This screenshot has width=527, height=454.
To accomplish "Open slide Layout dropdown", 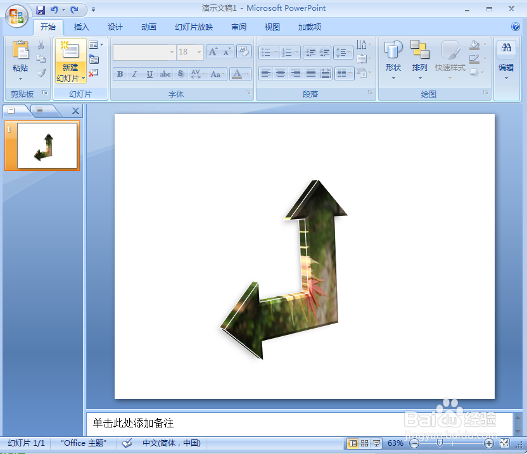I will coord(96,45).
